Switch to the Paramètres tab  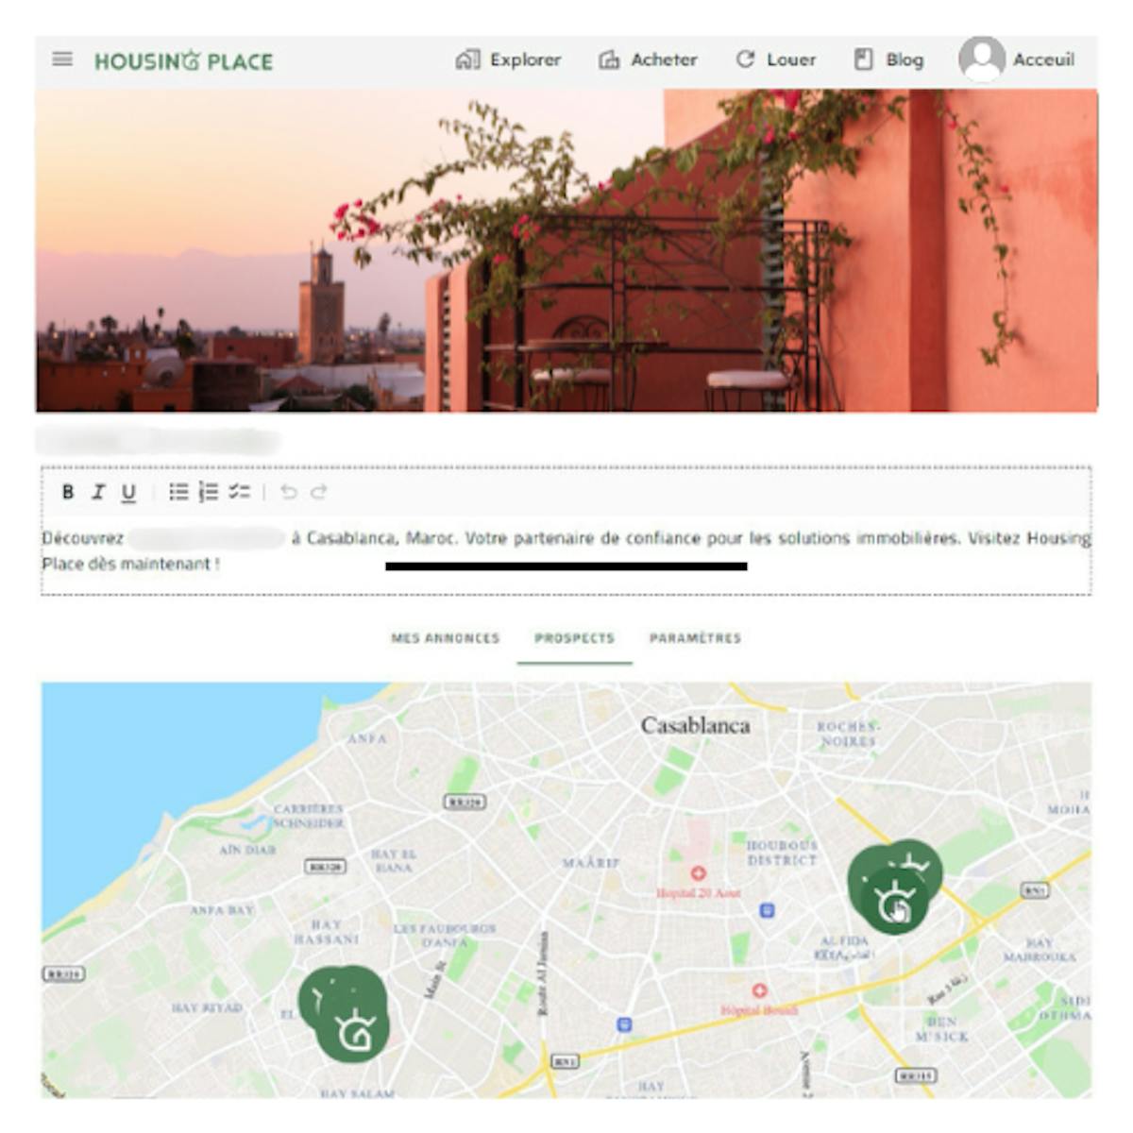pyautogui.click(x=695, y=638)
